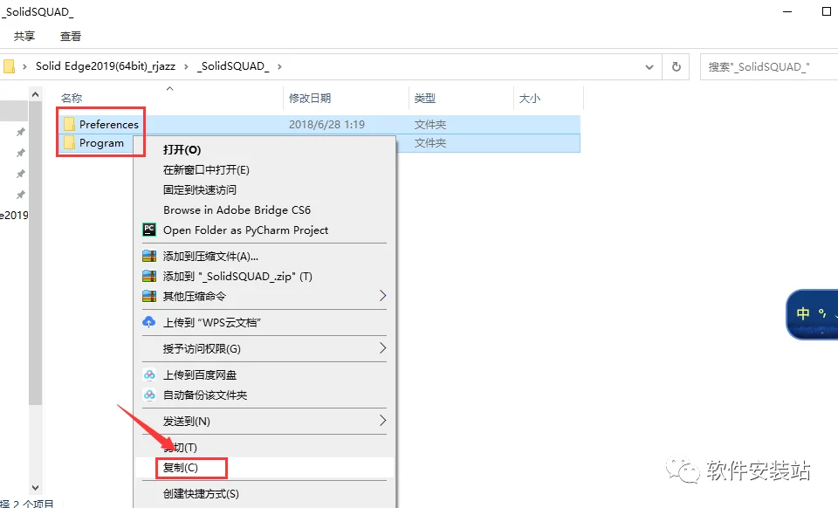Sort by the 修改日期 column header
The height and width of the screenshot is (508, 838).
click(x=309, y=98)
